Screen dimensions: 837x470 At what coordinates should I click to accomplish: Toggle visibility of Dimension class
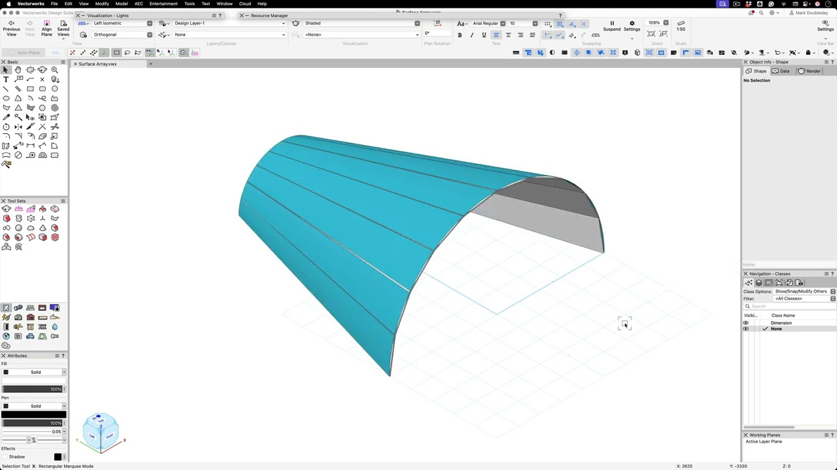pyautogui.click(x=745, y=322)
